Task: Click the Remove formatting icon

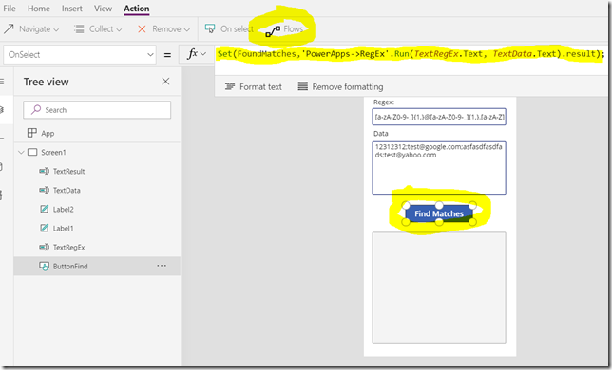Action: coord(303,86)
